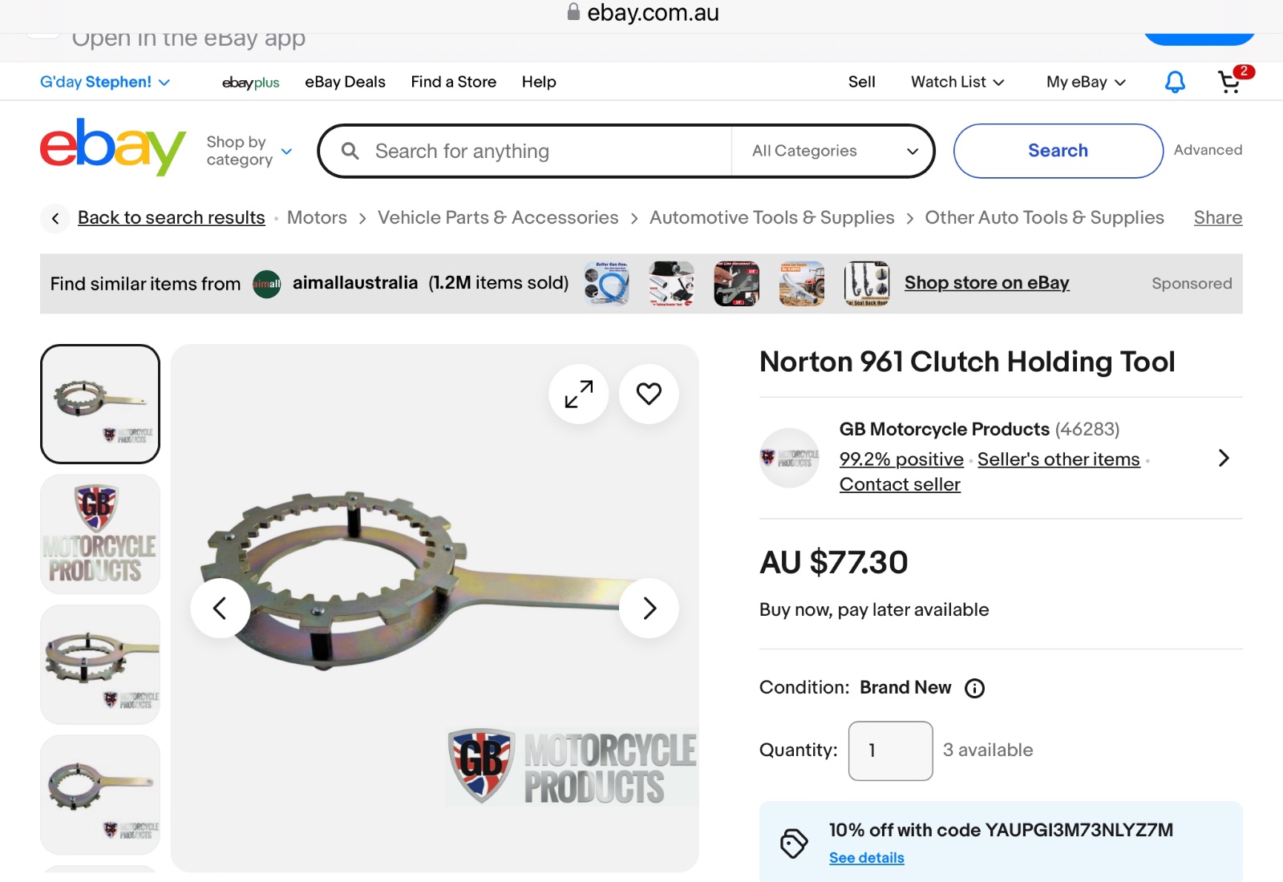Screen dimensions: 1283x882
Task: Open the My eBay dropdown
Action: pos(1086,82)
